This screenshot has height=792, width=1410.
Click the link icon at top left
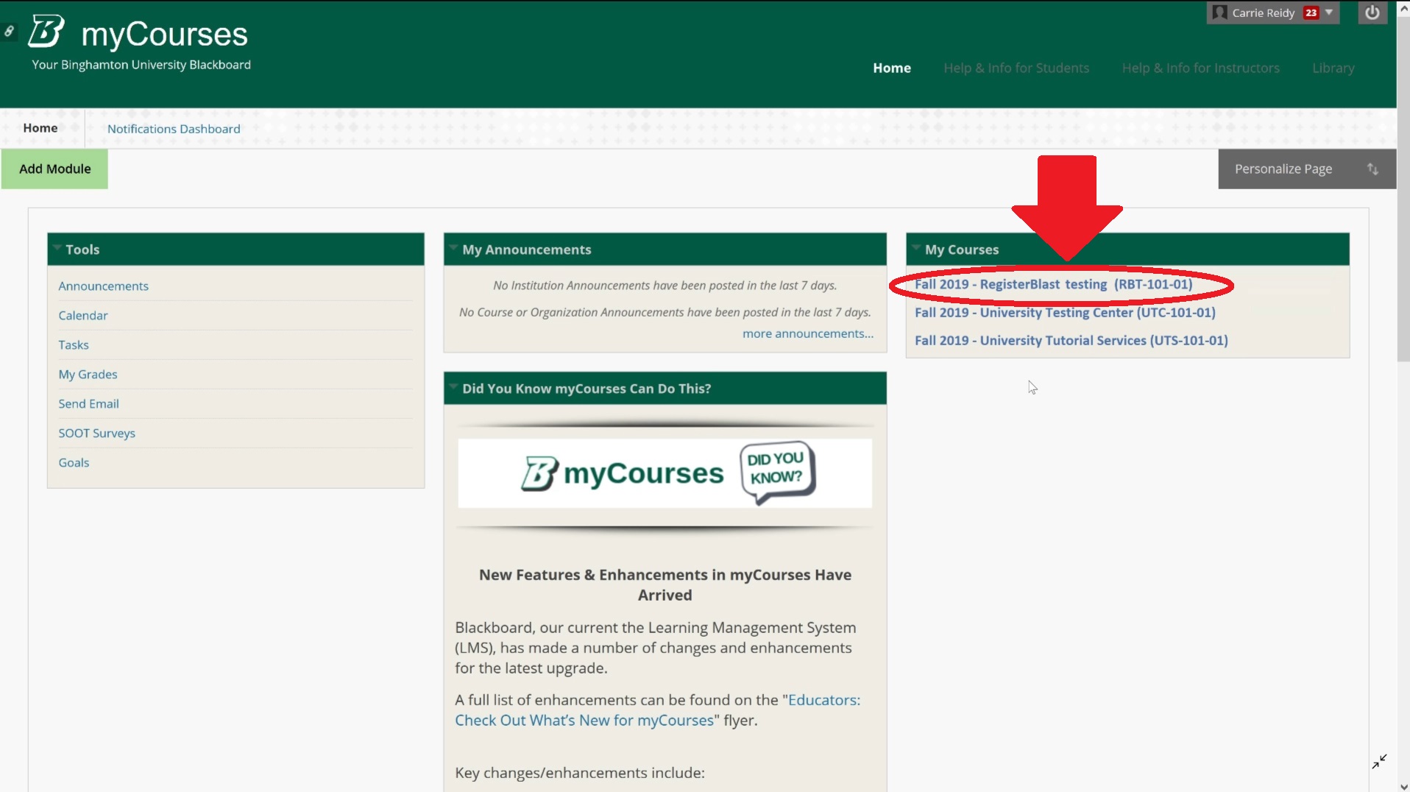[9, 31]
